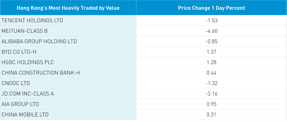Click the CNOOC LTD cell

click(16, 83)
